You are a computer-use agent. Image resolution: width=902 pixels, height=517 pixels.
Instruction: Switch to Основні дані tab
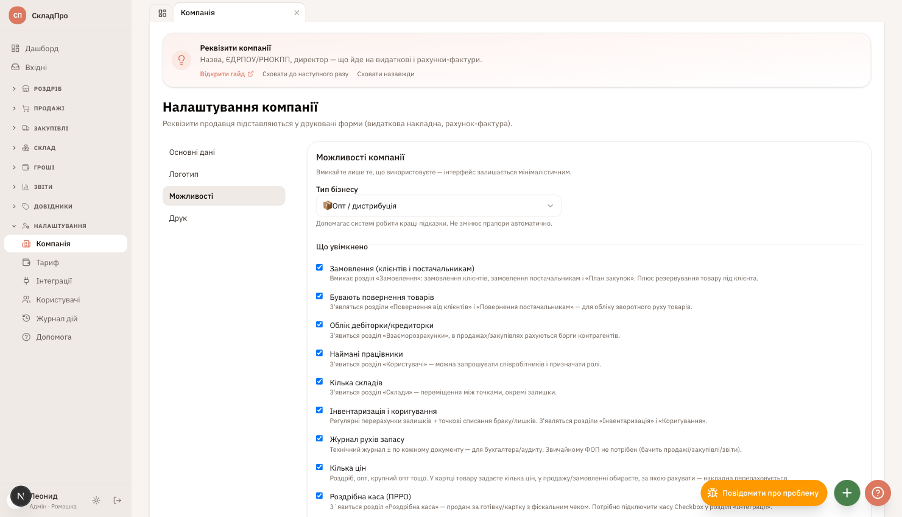point(224,152)
